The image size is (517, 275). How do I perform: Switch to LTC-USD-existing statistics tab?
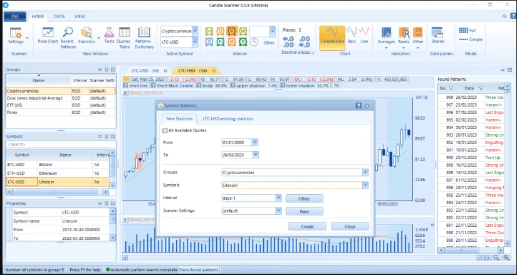tap(227, 118)
